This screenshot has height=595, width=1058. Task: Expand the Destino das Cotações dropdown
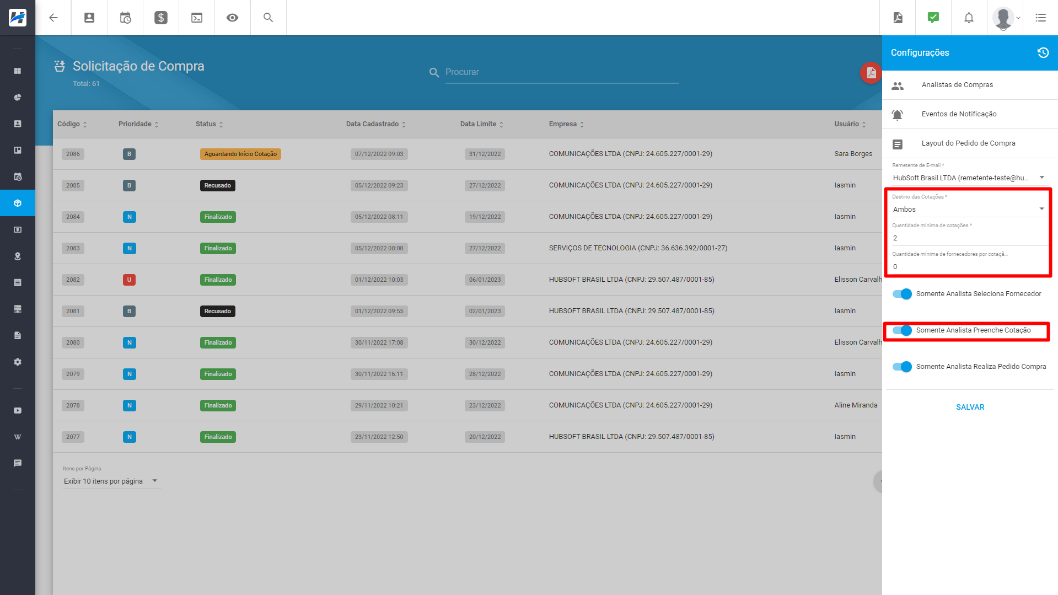coord(968,210)
